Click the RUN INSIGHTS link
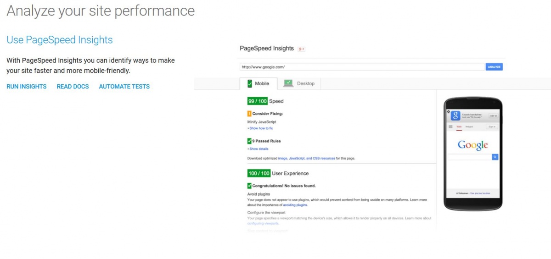This screenshot has width=551, height=259. (x=27, y=86)
